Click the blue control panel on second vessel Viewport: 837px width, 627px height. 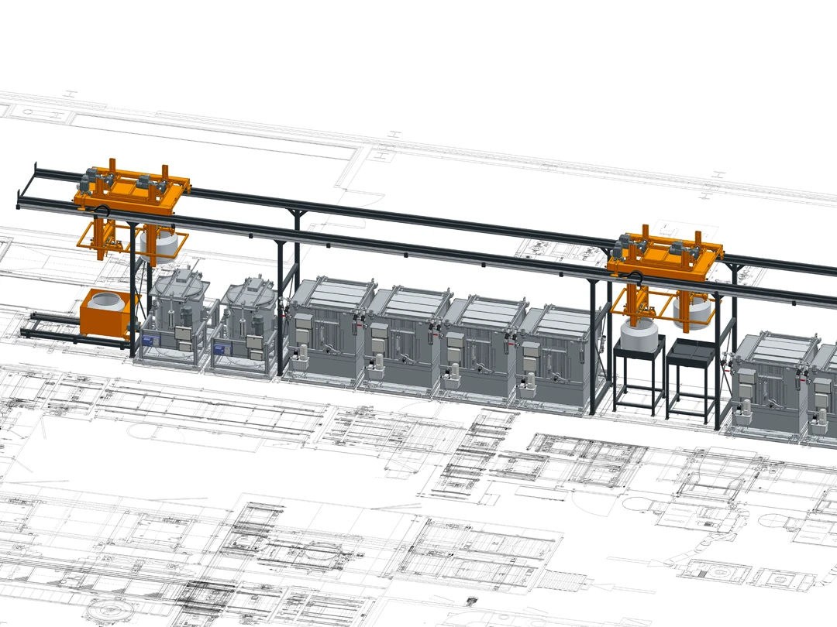click(222, 351)
